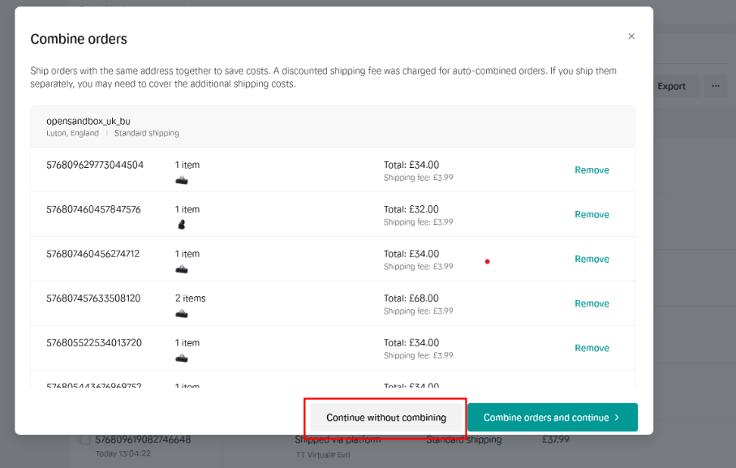Tick the checkbox for order 576809619082746648
The image size is (736, 468).
85,440
